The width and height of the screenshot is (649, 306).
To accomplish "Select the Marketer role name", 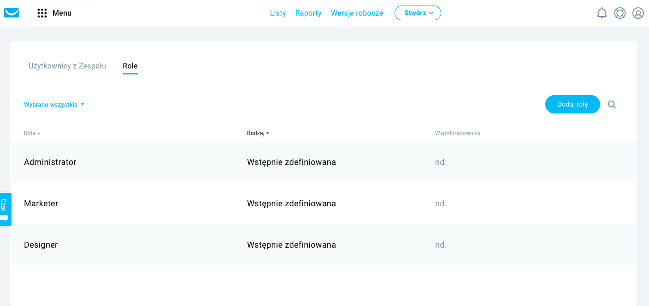I will (41, 204).
